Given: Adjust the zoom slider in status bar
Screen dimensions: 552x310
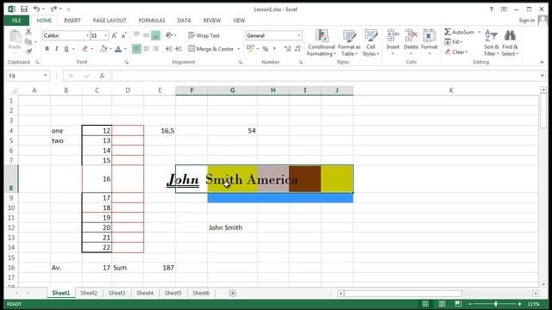Looking at the screenshot, I should [496, 304].
